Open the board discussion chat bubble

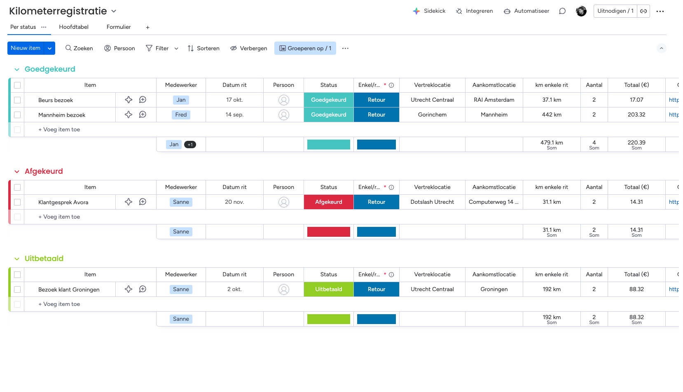pos(562,11)
